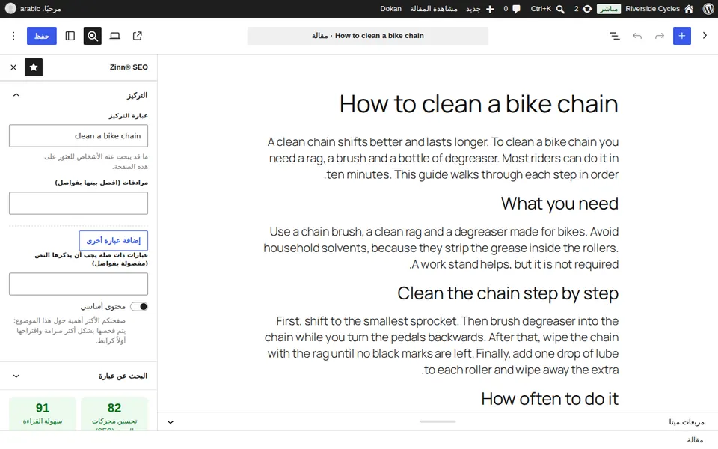Close the Zinn SEO sidebar
Screen dimensions: 718x449
[x=13, y=67]
